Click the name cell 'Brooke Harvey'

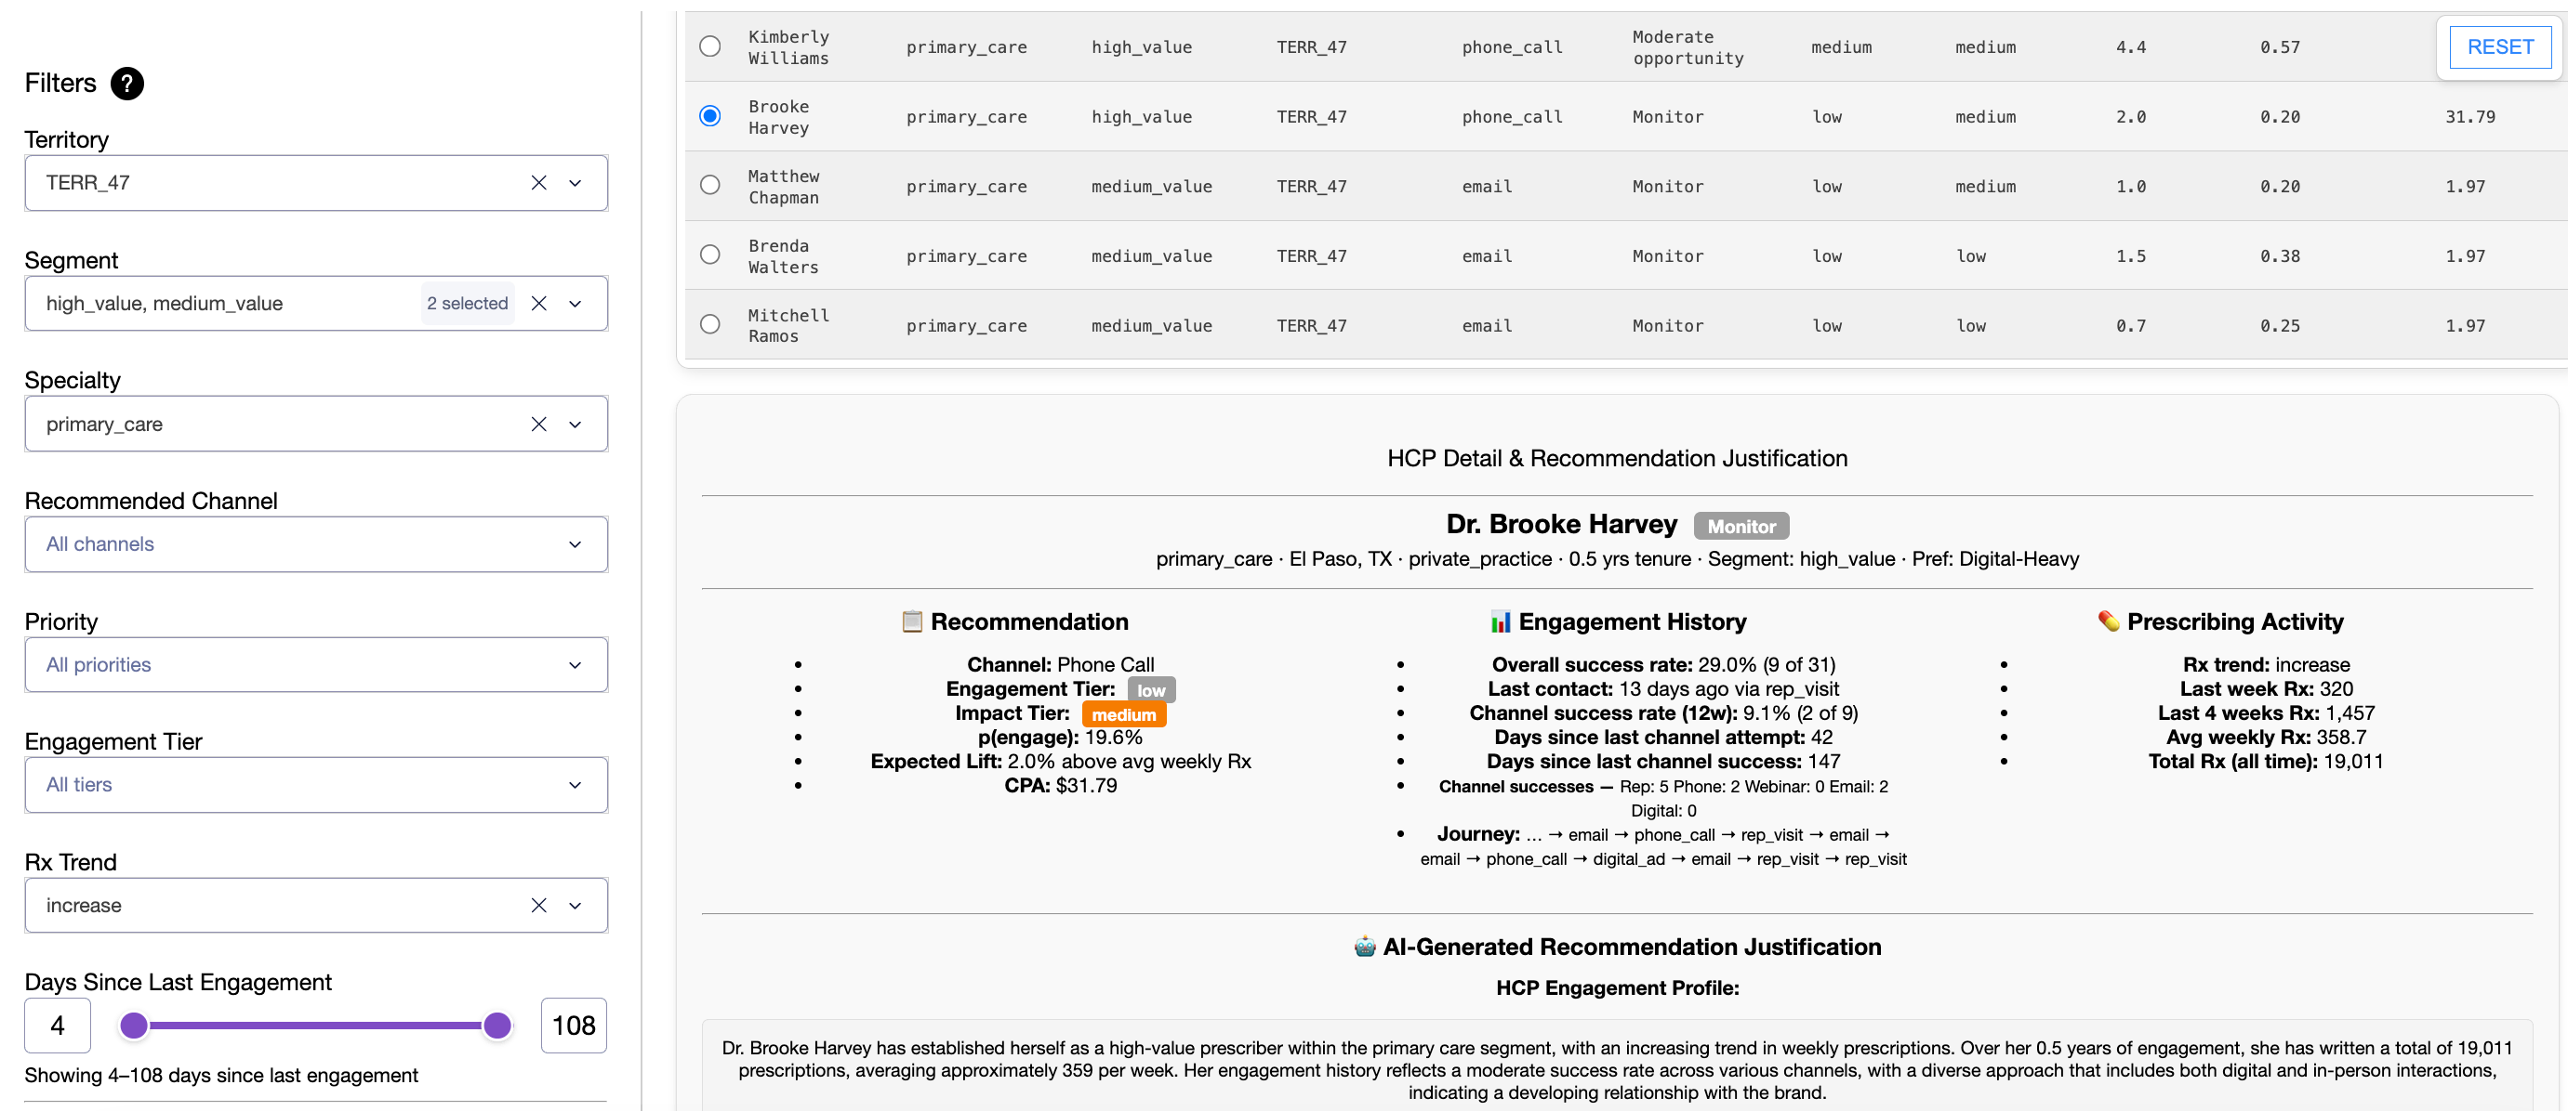pos(778,116)
